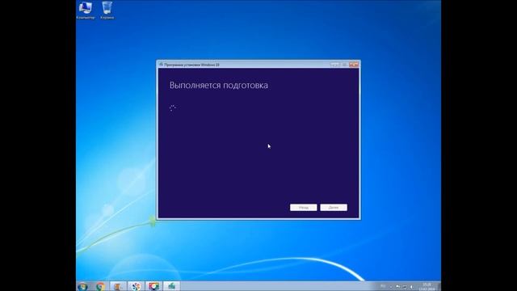Launch Google Chrome from the taskbar
The height and width of the screenshot is (291, 517).
[x=100, y=286]
